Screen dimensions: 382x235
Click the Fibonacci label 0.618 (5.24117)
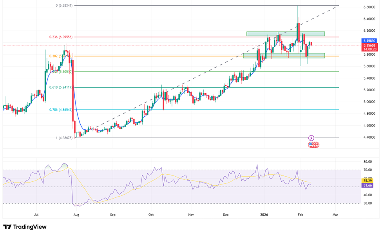click(x=61, y=87)
